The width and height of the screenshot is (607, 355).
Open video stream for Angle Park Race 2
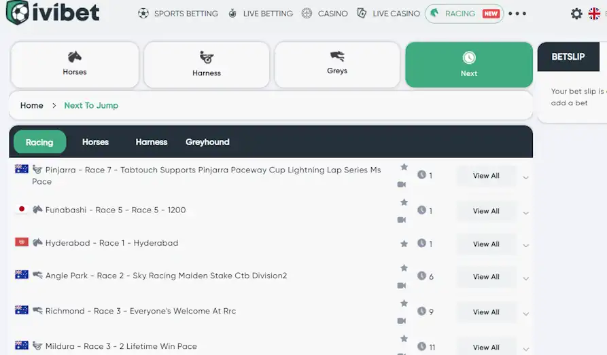(x=402, y=285)
